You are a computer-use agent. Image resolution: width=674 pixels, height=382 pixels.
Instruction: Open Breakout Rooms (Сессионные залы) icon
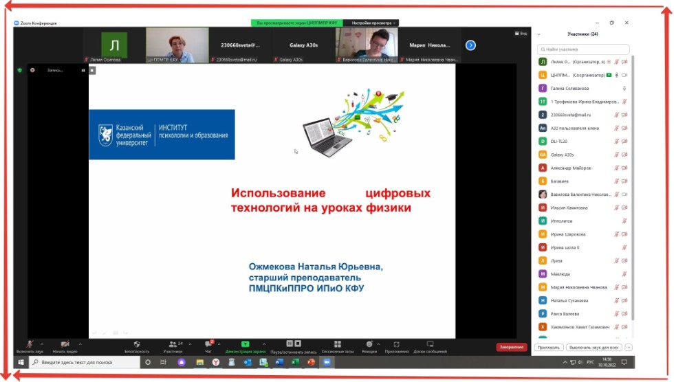pos(337,344)
